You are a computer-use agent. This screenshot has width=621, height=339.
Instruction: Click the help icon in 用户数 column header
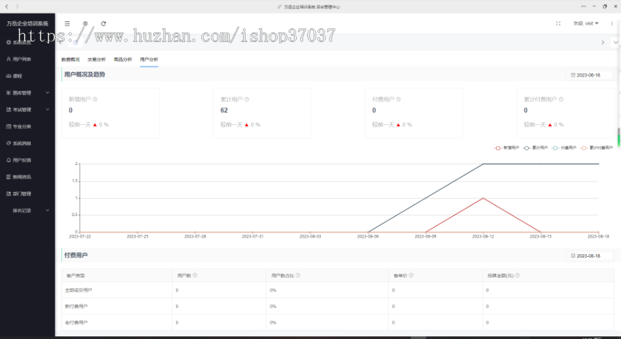pyautogui.click(x=195, y=275)
